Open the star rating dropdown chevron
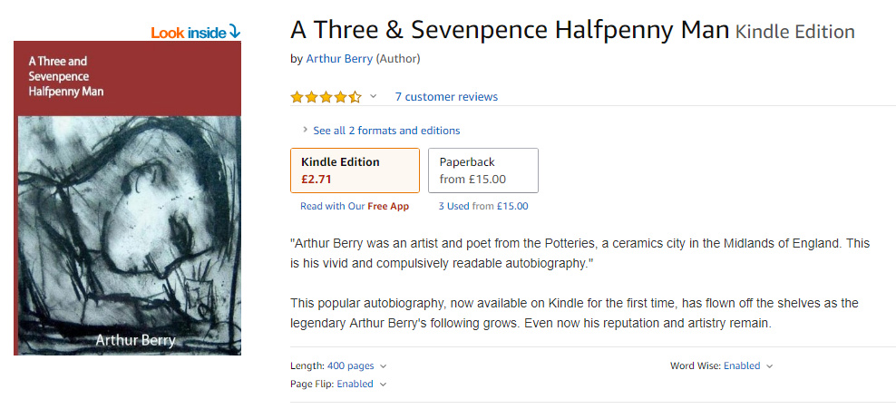Image resolution: width=896 pixels, height=409 pixels. click(373, 97)
